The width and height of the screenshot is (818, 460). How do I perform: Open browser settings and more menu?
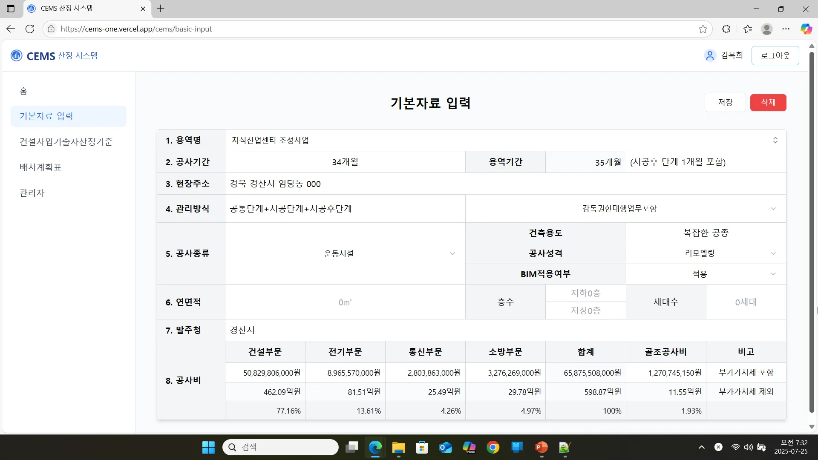pyautogui.click(x=786, y=29)
